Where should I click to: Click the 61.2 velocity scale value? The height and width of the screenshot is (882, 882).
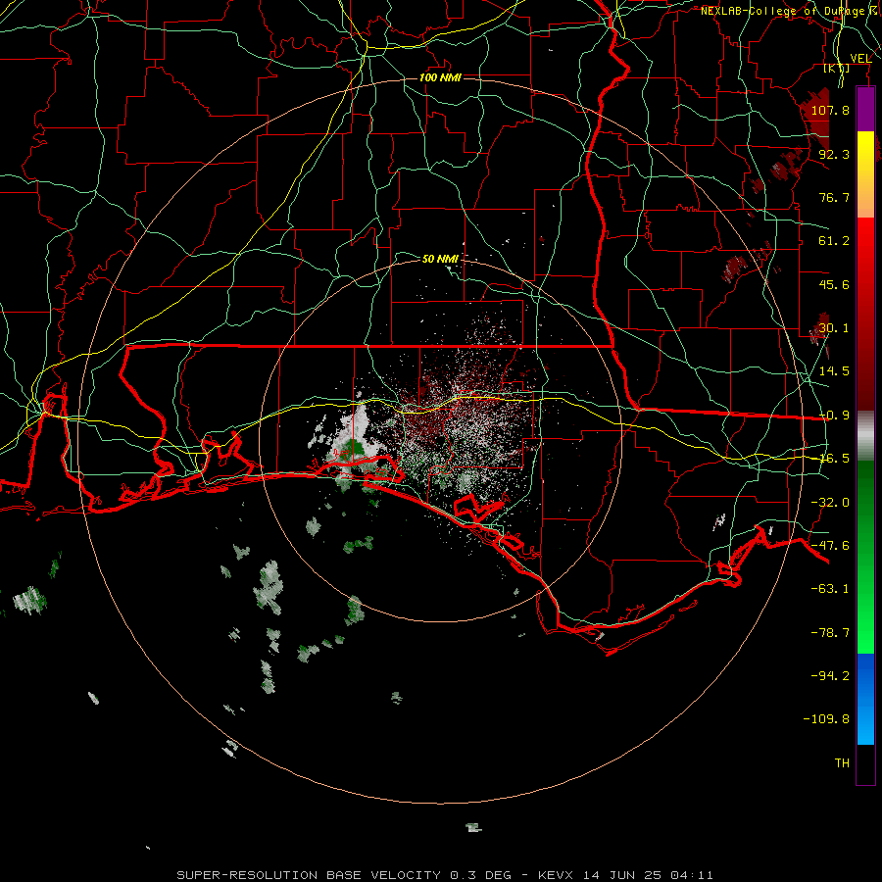coord(834,241)
